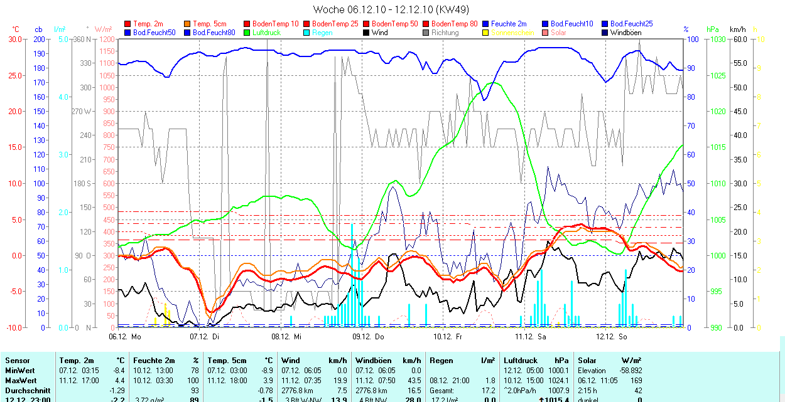Click the green Luftdruck legend square
This screenshot has height=402, width=785.
point(247,32)
